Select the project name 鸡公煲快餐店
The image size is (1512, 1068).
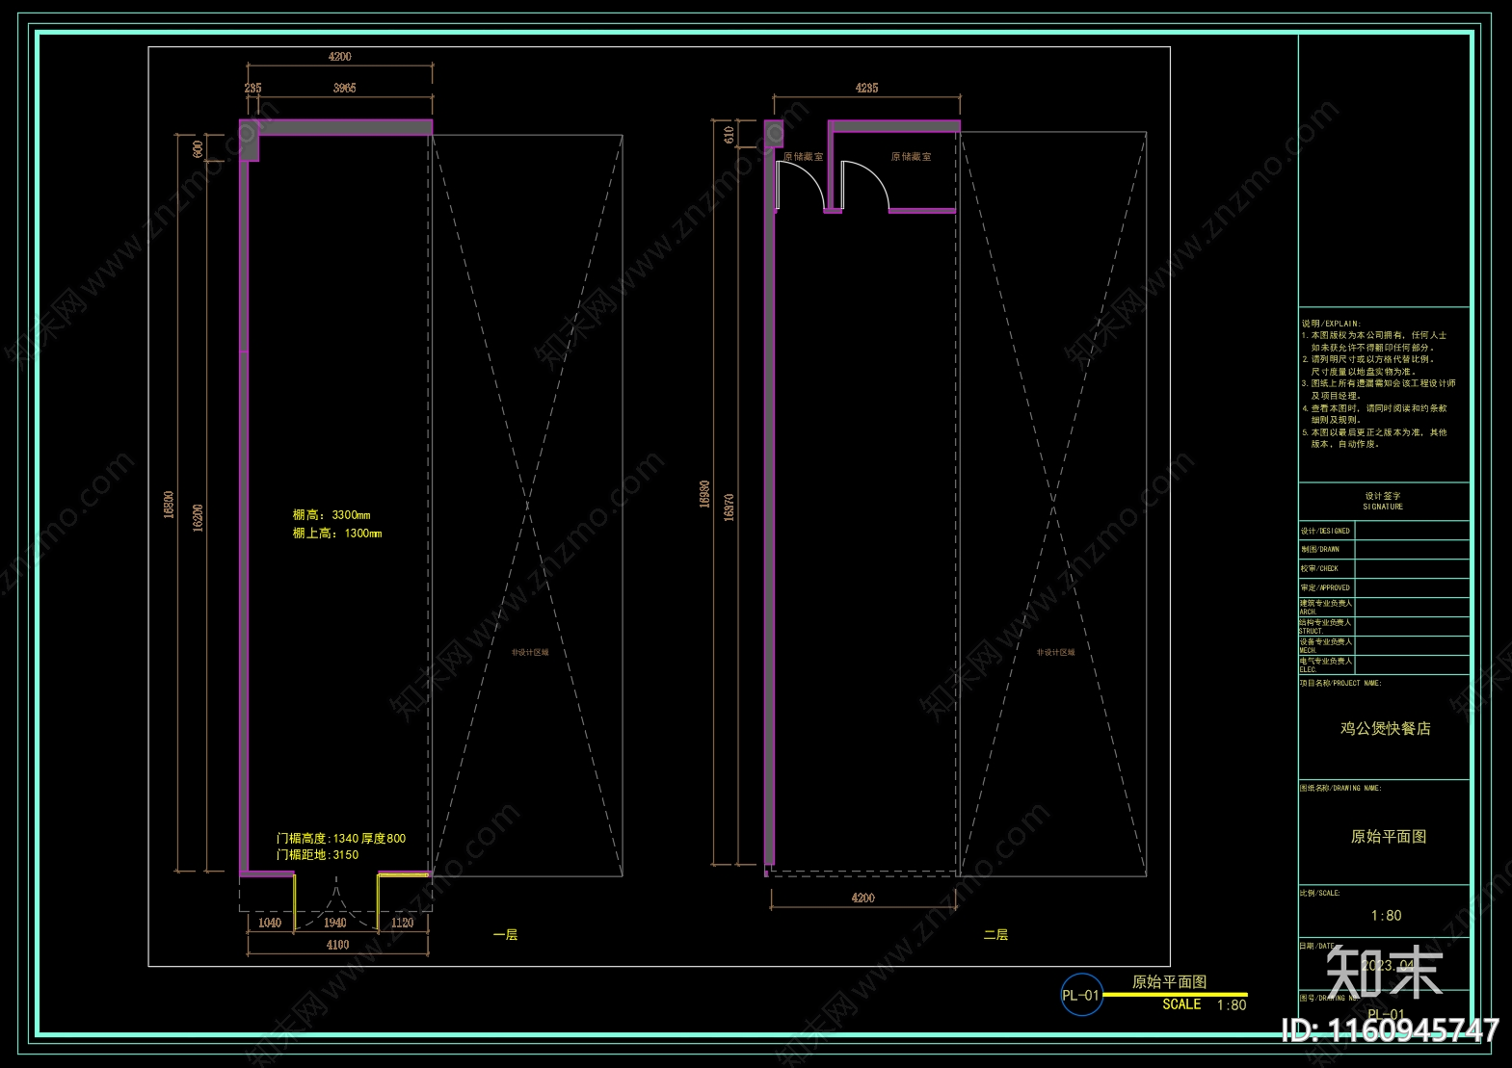1385,729
